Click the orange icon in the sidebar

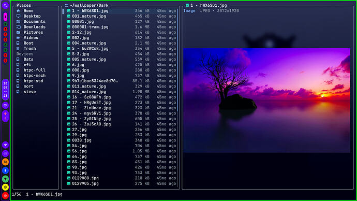(x=5, y=162)
